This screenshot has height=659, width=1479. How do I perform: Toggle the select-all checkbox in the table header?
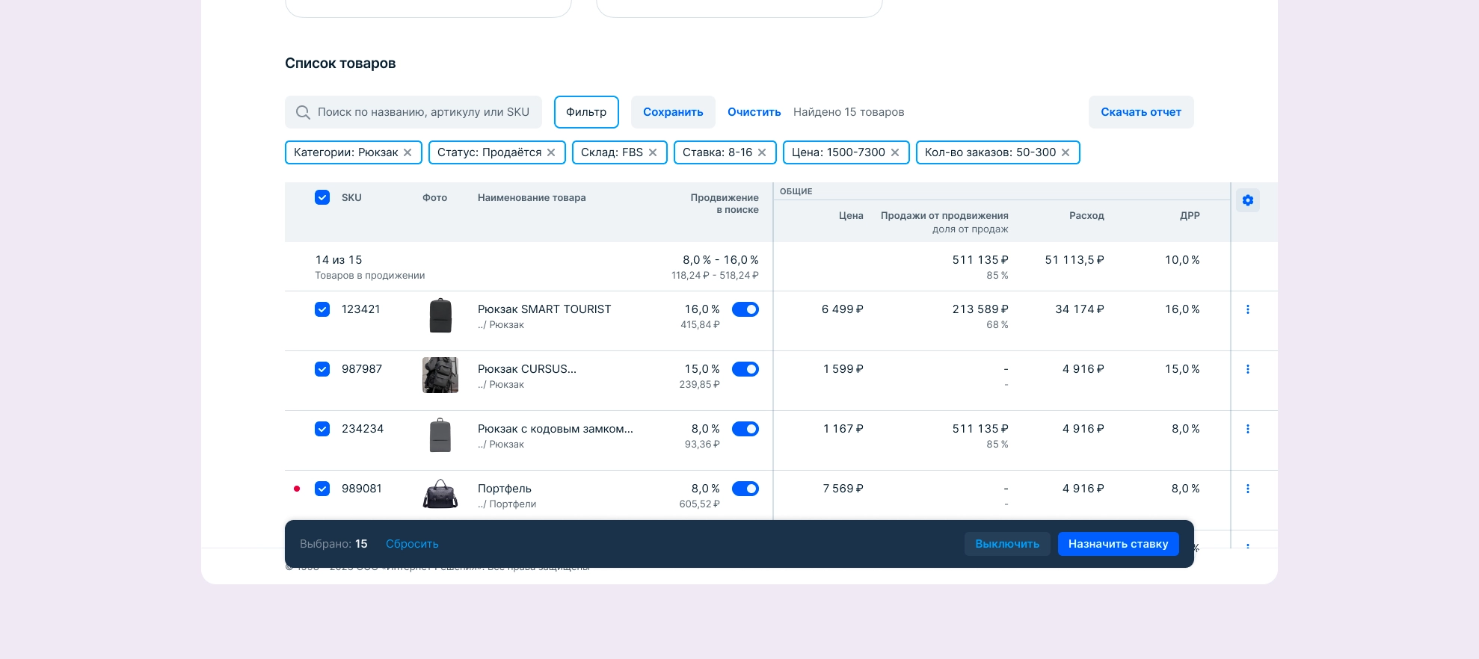click(x=322, y=197)
